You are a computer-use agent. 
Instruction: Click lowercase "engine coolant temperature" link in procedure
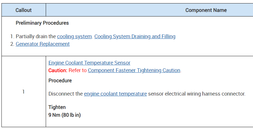(x=115, y=94)
